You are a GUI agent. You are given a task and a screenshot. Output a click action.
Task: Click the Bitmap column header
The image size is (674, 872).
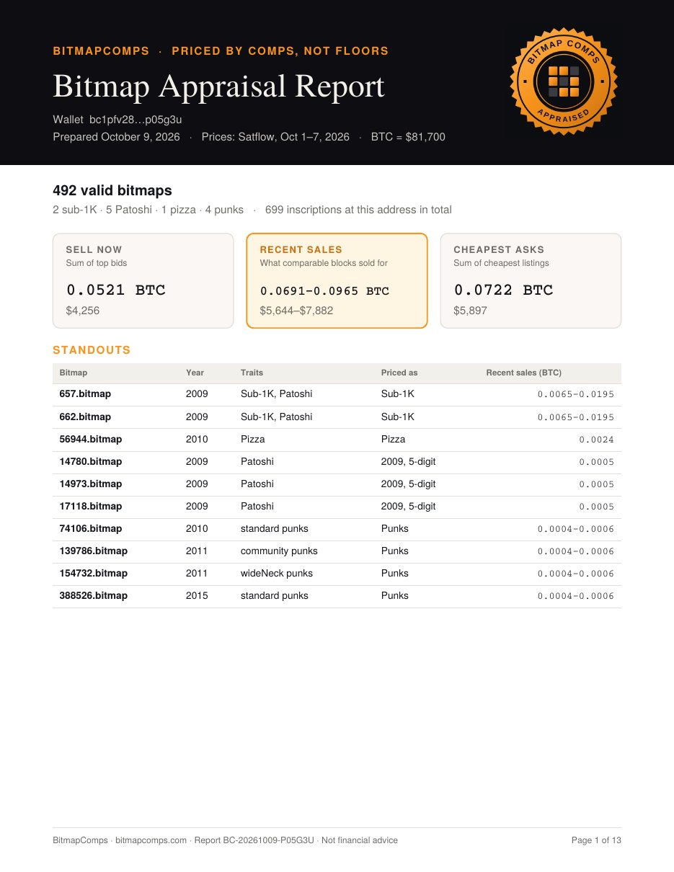point(74,373)
